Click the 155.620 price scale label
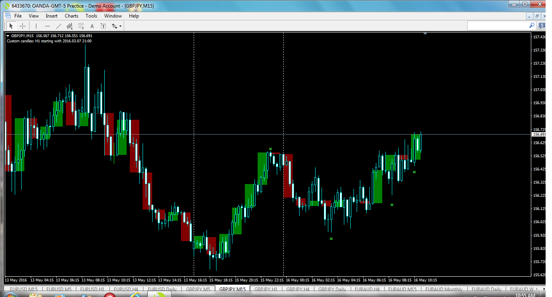Image resolution: width=552 pixels, height=297 pixels. coord(539,275)
